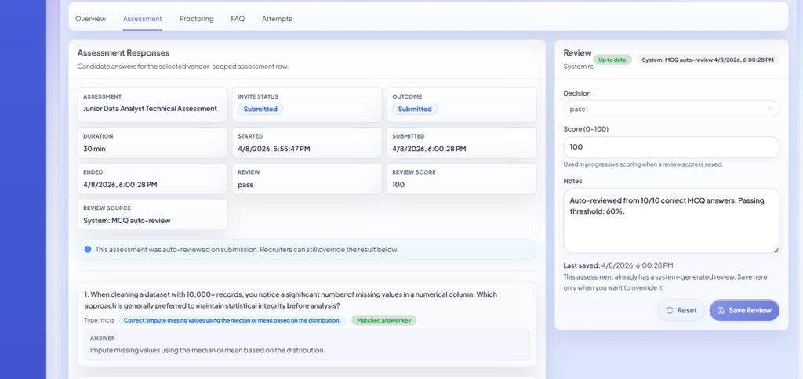Click the Up to date status badge
Image resolution: width=803 pixels, height=379 pixels.
coord(612,60)
